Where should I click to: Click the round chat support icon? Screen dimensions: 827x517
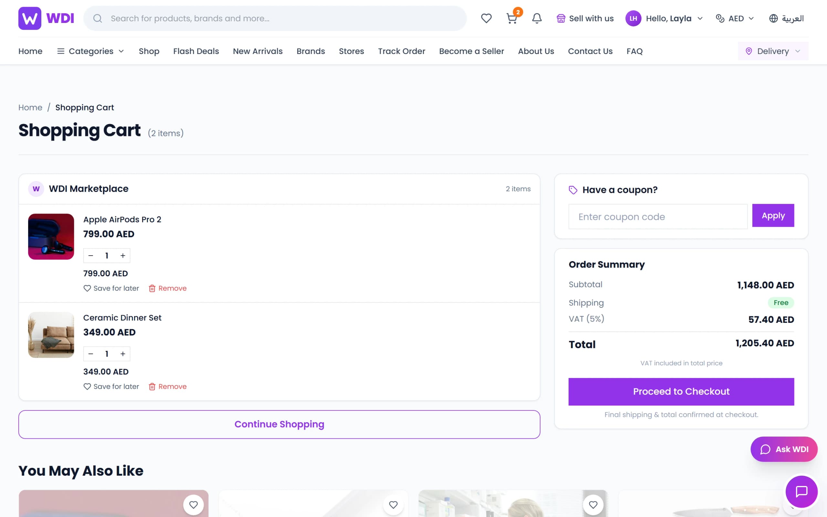point(801,492)
